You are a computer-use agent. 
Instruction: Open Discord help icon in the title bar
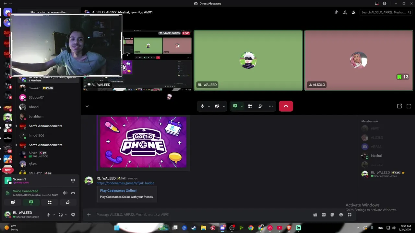385,4
